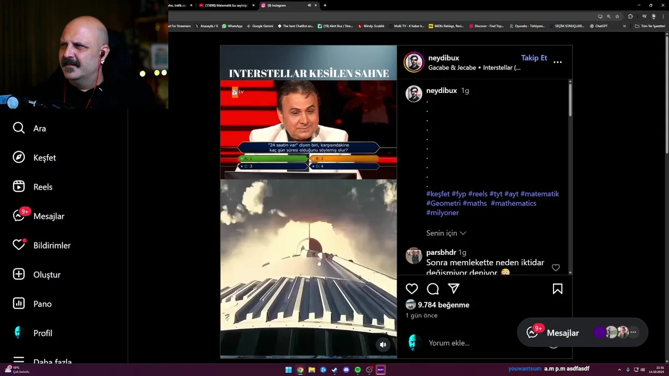The image size is (669, 376).
Task: Open the Chrome three-dot menu
Action: click(663, 16)
